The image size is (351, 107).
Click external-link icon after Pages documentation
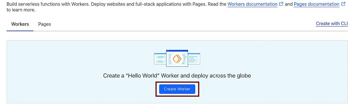point(343,4)
